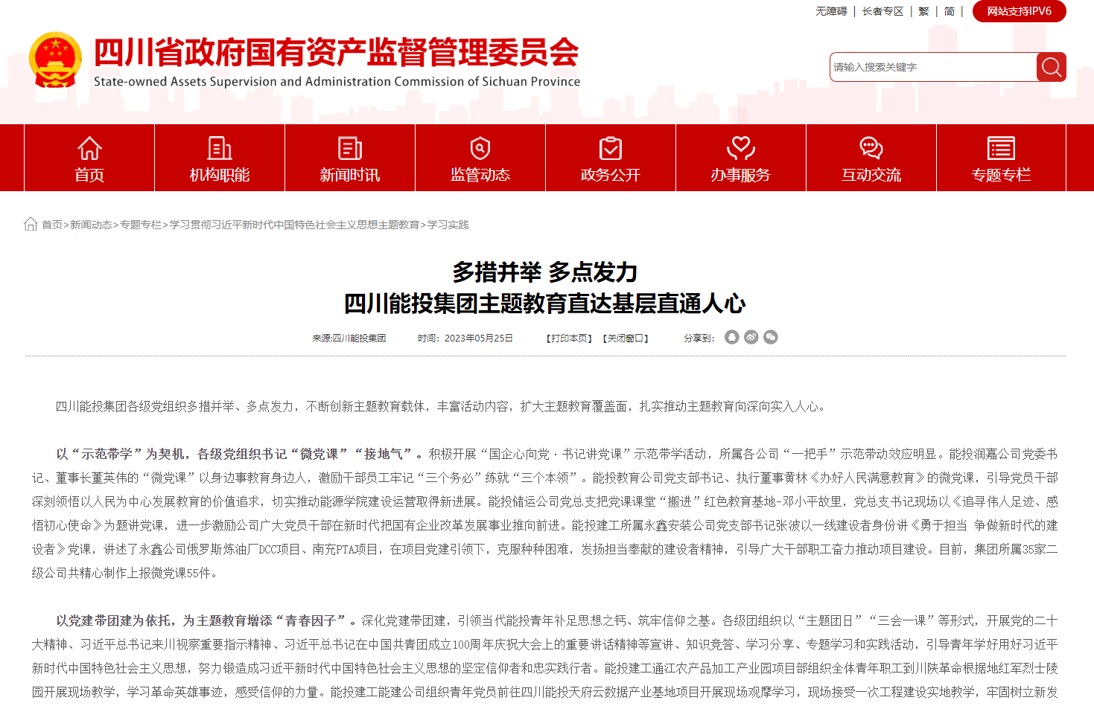Open the 新闻时讯 menu label
1094x706 pixels.
point(350,175)
